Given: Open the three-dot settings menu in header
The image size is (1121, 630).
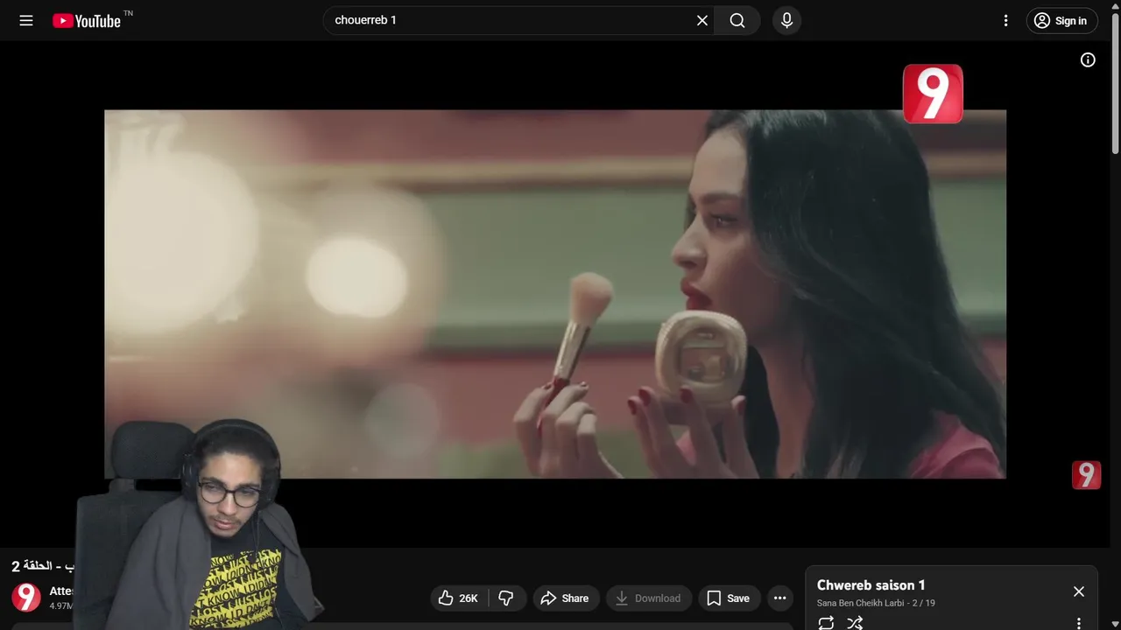Looking at the screenshot, I should pyautogui.click(x=1006, y=20).
